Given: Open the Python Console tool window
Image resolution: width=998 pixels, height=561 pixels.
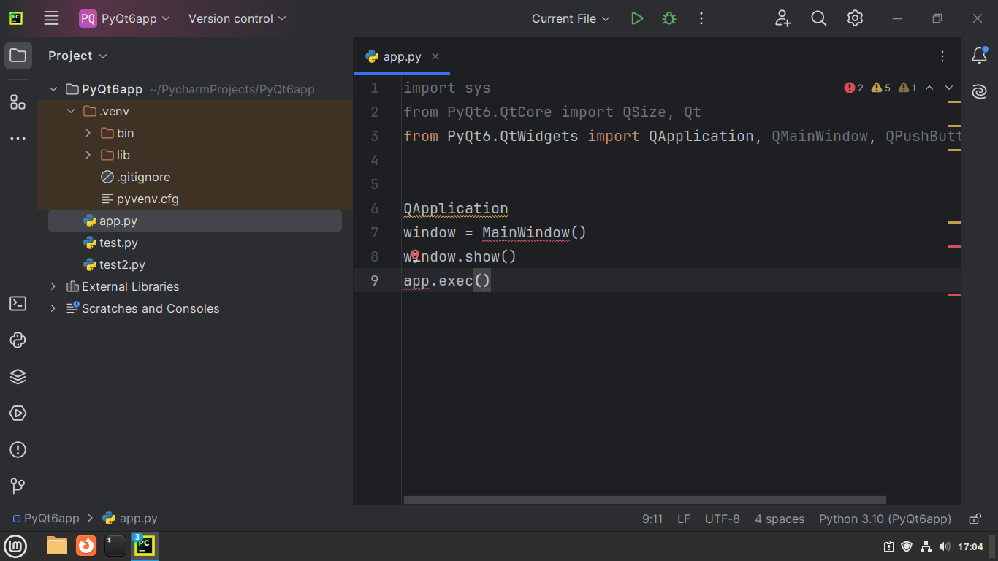Looking at the screenshot, I should click(x=18, y=340).
